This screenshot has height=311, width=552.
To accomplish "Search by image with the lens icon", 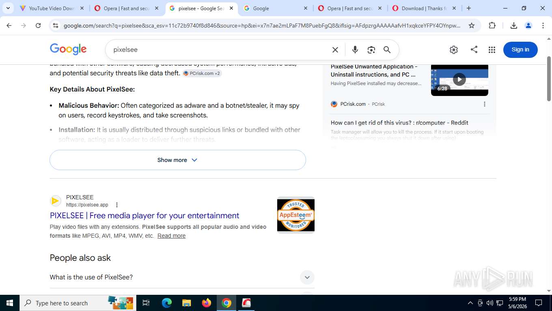I will tap(371, 50).
